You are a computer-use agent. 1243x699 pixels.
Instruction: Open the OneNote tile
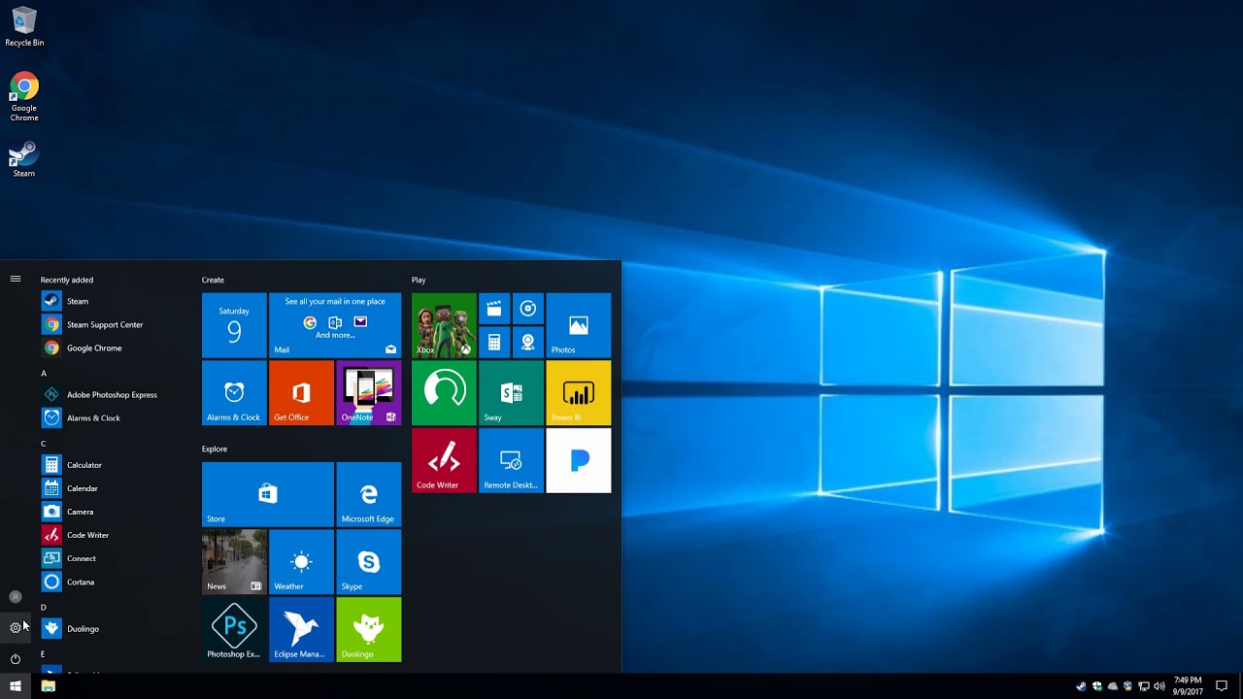click(368, 393)
